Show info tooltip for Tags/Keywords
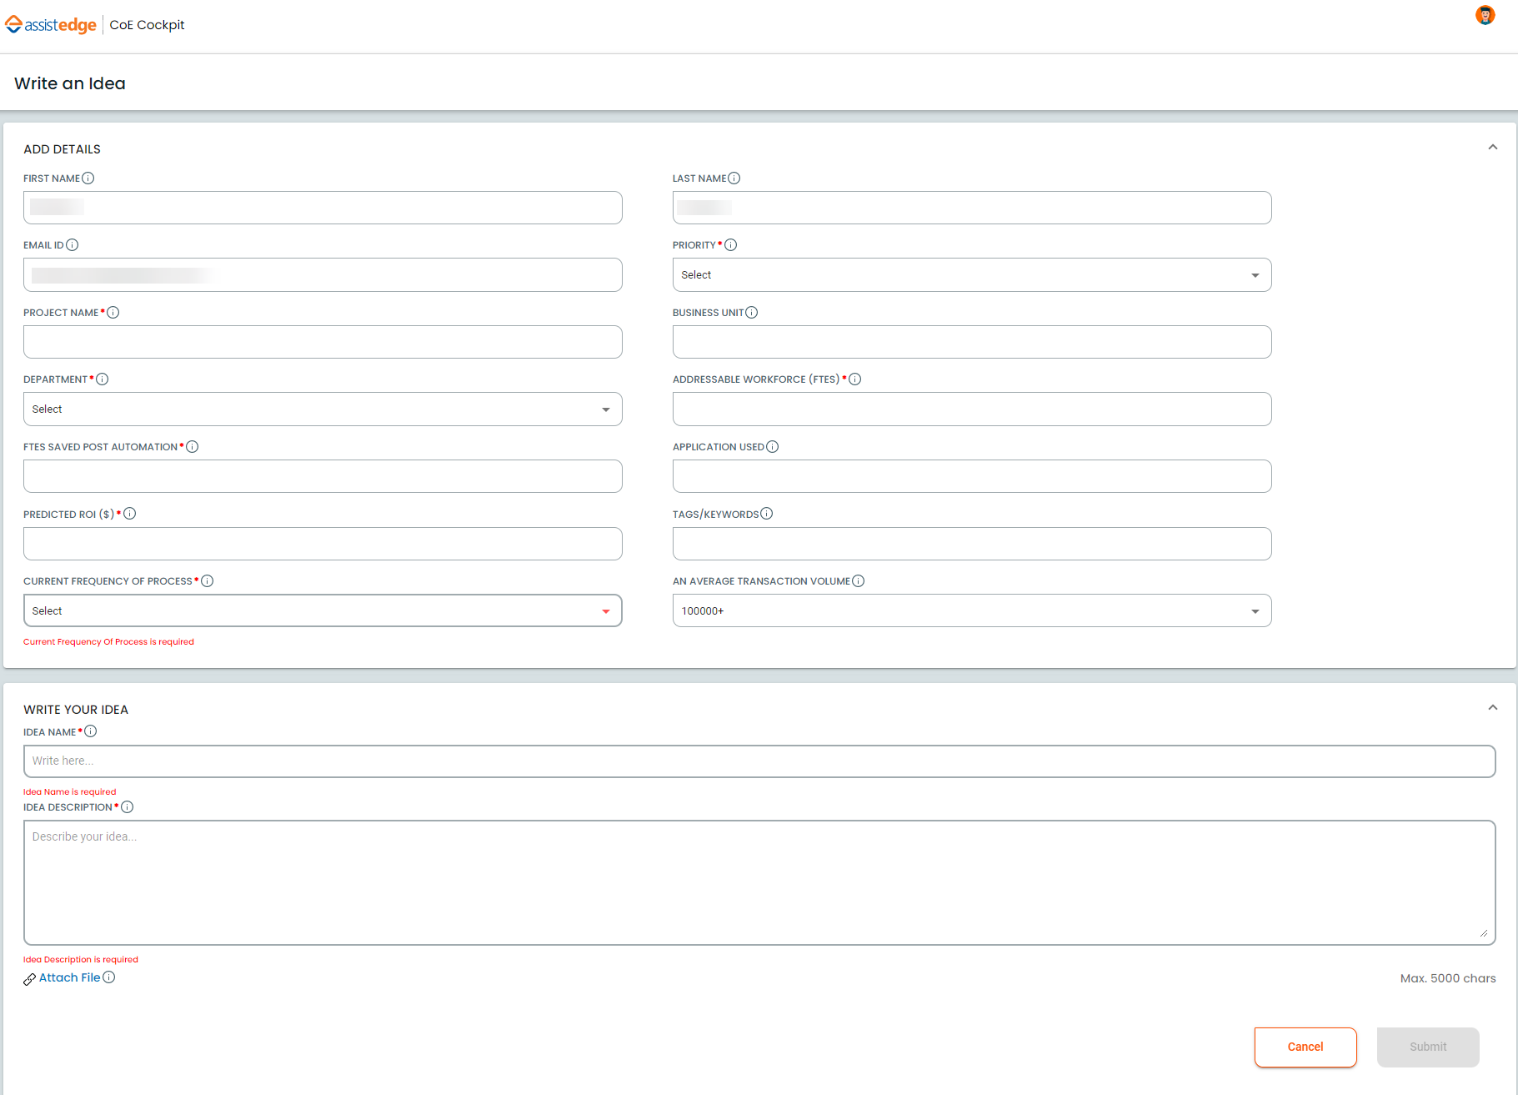 point(767,514)
